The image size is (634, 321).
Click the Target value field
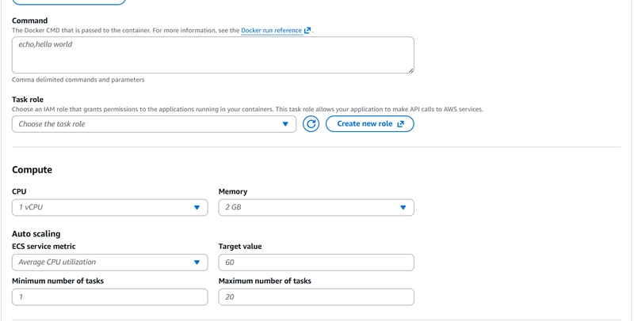315,262
